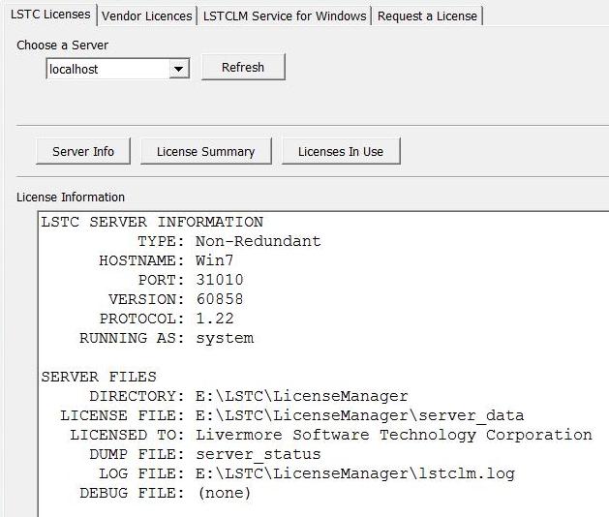Select the LSTCLM Service for Windows tab
609x517 pixels.
(x=285, y=15)
